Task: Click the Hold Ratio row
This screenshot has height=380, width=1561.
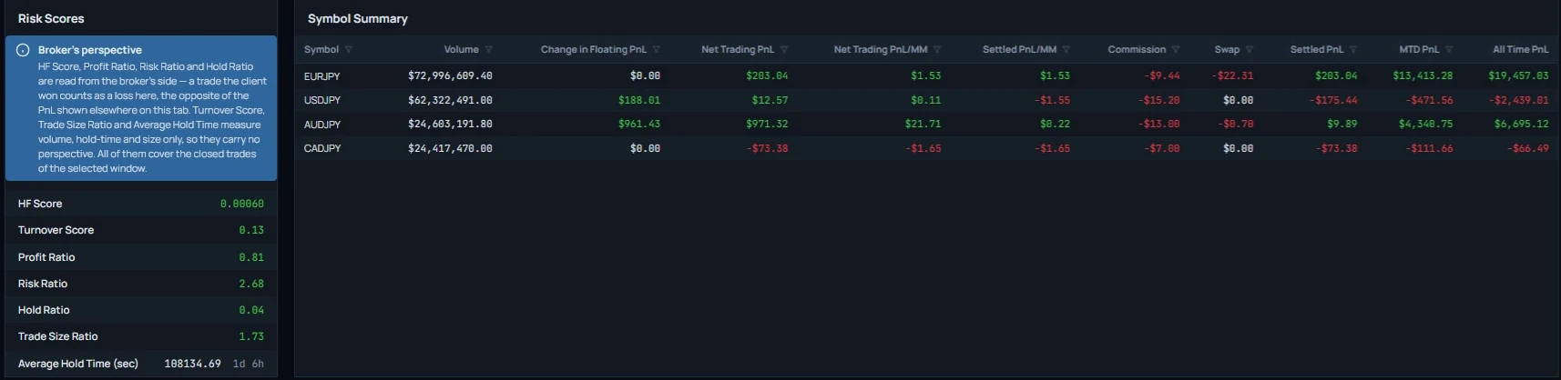Action: click(x=141, y=310)
